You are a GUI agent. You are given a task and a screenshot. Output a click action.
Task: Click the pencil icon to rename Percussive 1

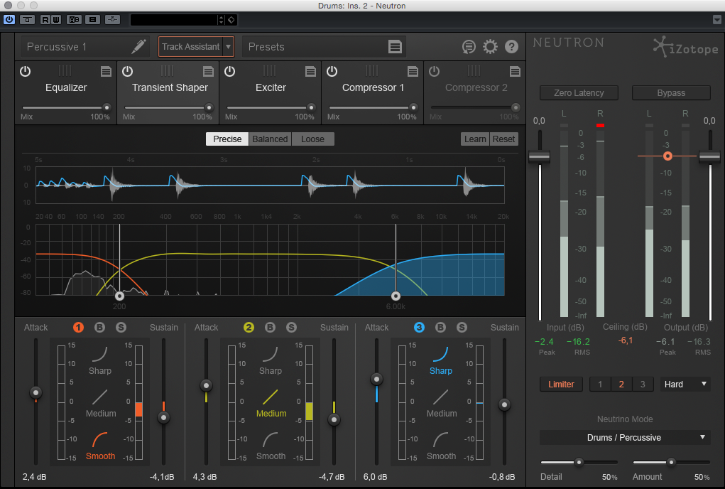(138, 46)
